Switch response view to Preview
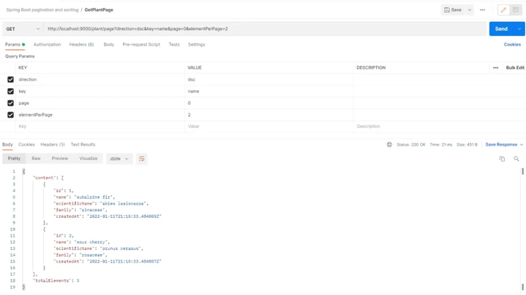Screen dimensions: 526x295 point(60,158)
